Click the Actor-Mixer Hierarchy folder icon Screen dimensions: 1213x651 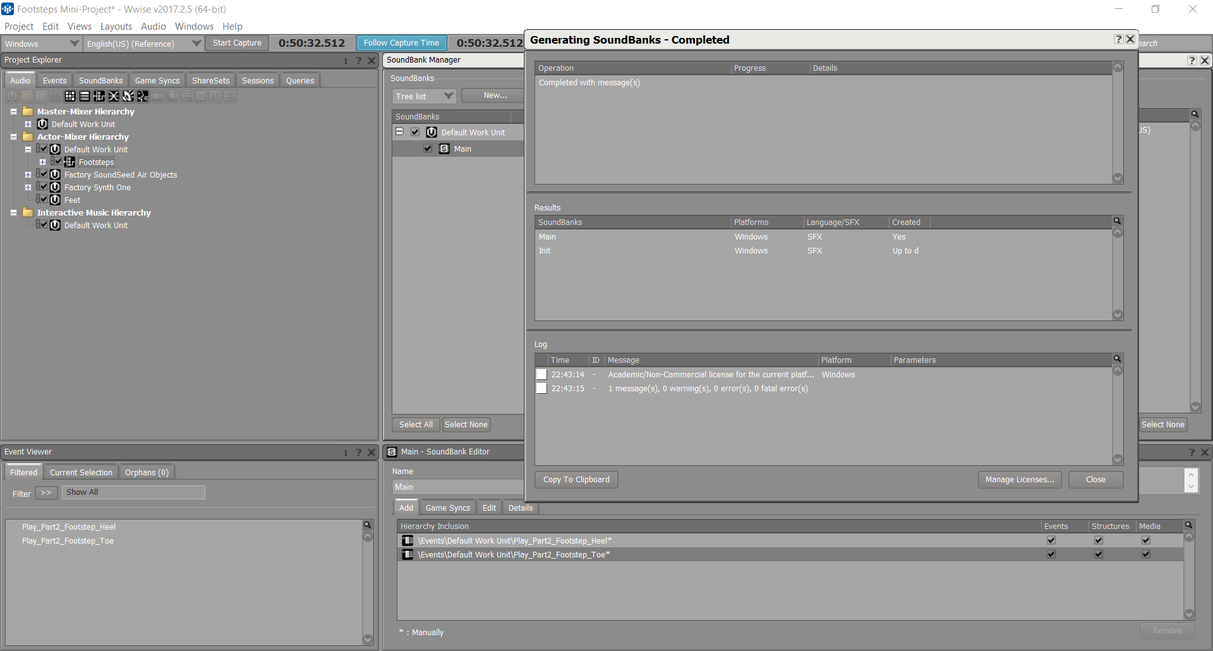[28, 137]
